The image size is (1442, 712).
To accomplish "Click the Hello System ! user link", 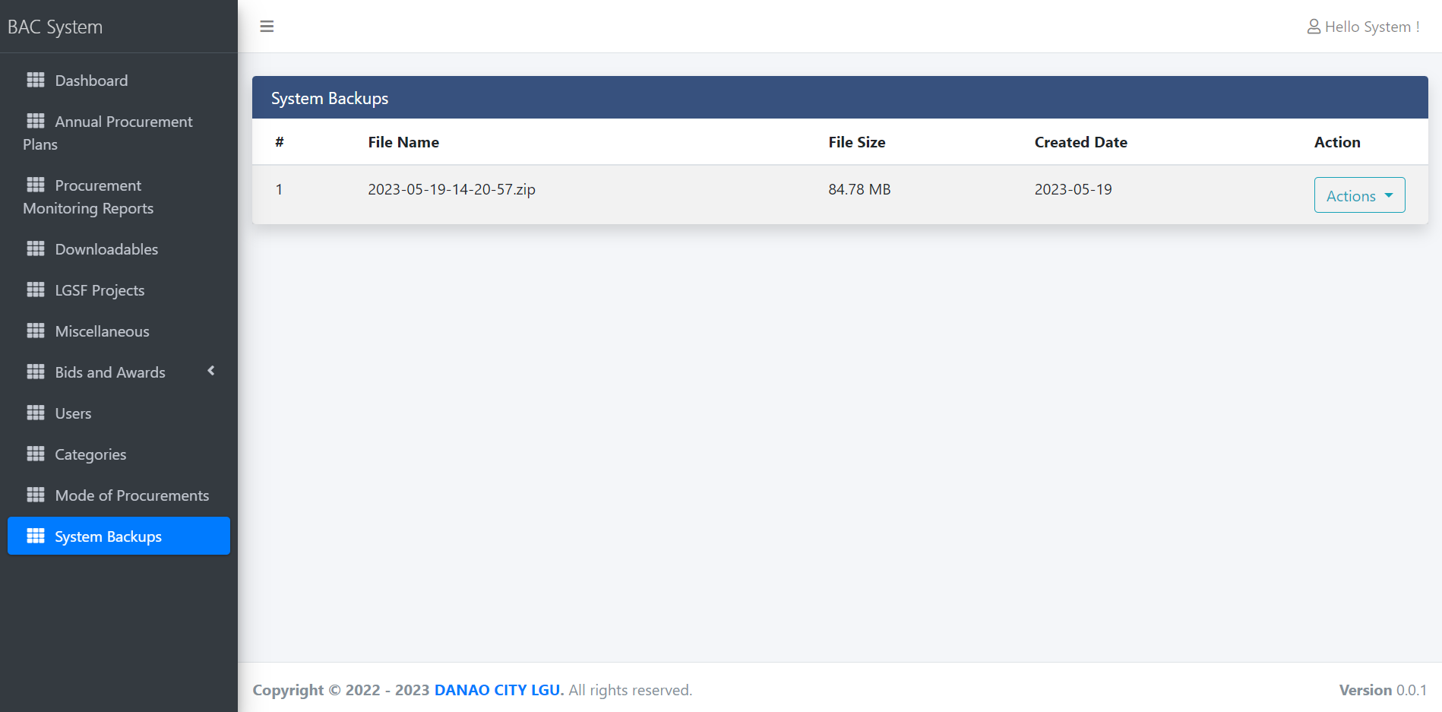I will coord(1363,27).
